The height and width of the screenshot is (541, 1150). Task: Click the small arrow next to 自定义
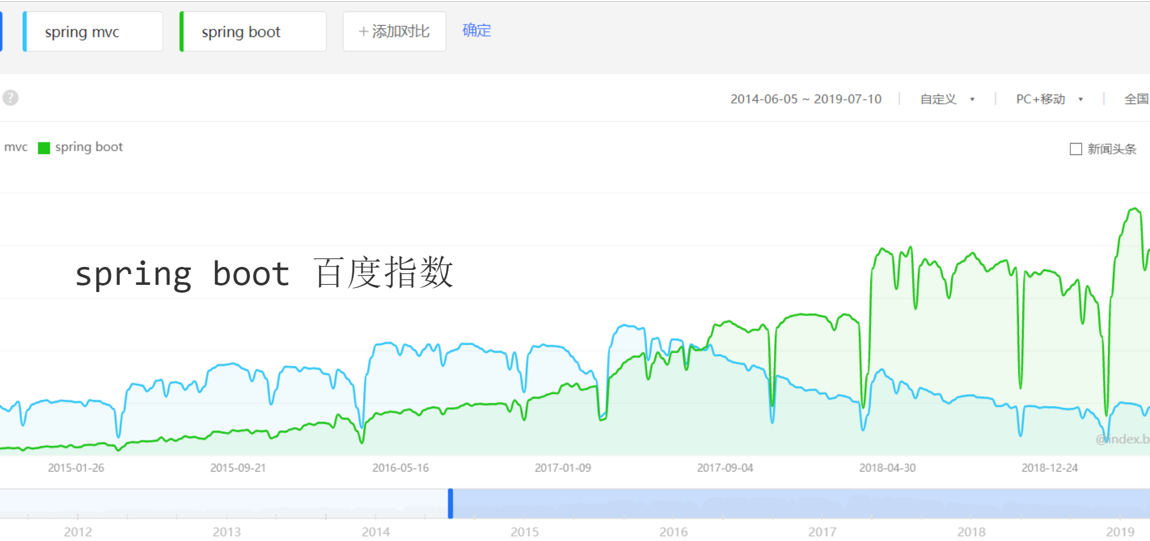coord(972,100)
